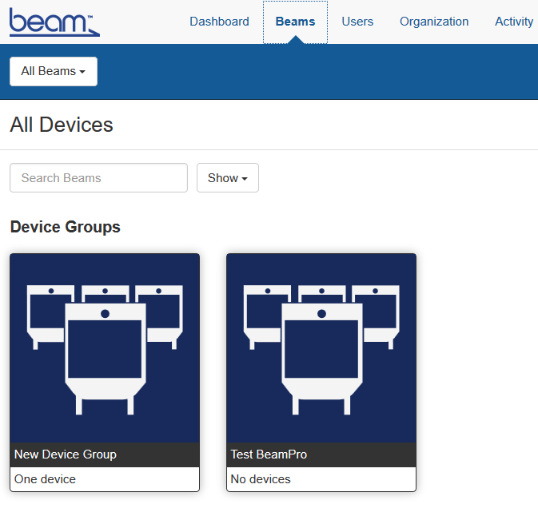538x508 pixels.
Task: Go to the Users tab
Action: 357,22
